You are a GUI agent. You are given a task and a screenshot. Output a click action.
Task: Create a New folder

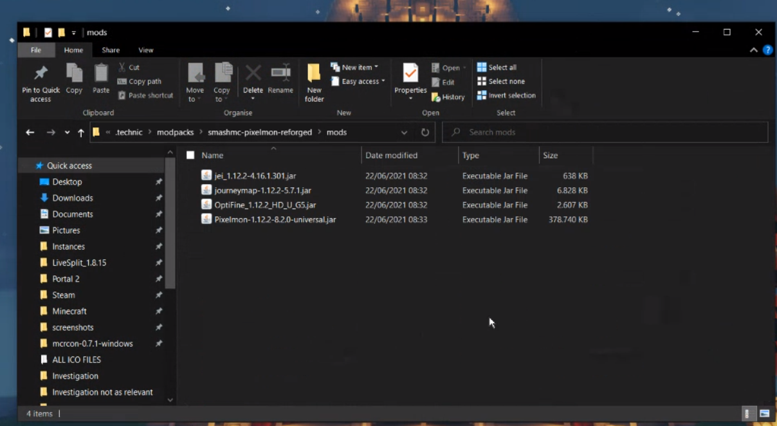pyautogui.click(x=314, y=82)
